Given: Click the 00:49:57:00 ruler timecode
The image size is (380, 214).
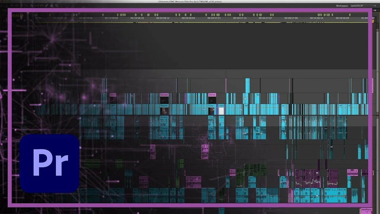Looking at the screenshot, I should pos(291,18).
